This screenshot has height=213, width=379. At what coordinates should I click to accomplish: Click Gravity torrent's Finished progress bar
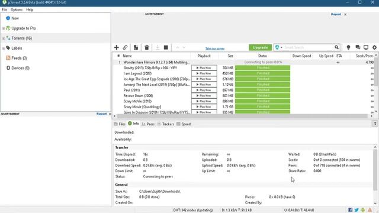(x=263, y=68)
